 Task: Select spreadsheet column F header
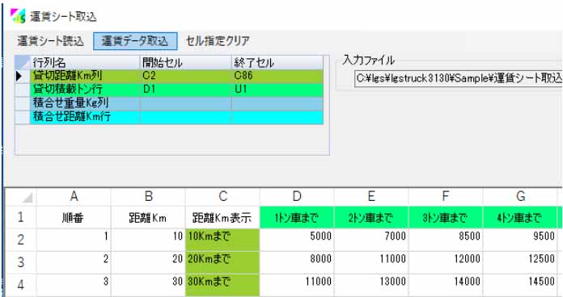[x=445, y=197]
